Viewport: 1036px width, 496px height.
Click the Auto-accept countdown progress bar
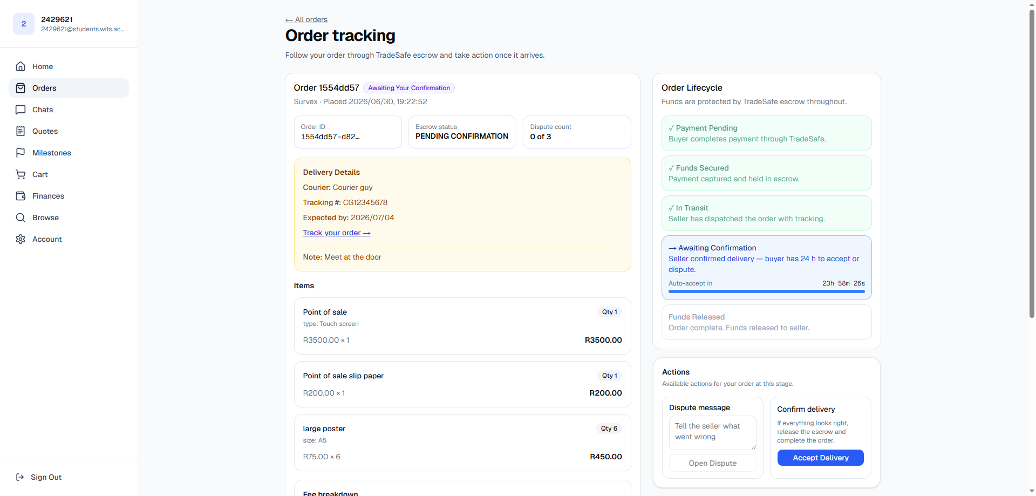coord(766,291)
